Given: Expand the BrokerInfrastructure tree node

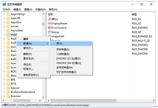Looking at the screenshot, I should 4,92.
